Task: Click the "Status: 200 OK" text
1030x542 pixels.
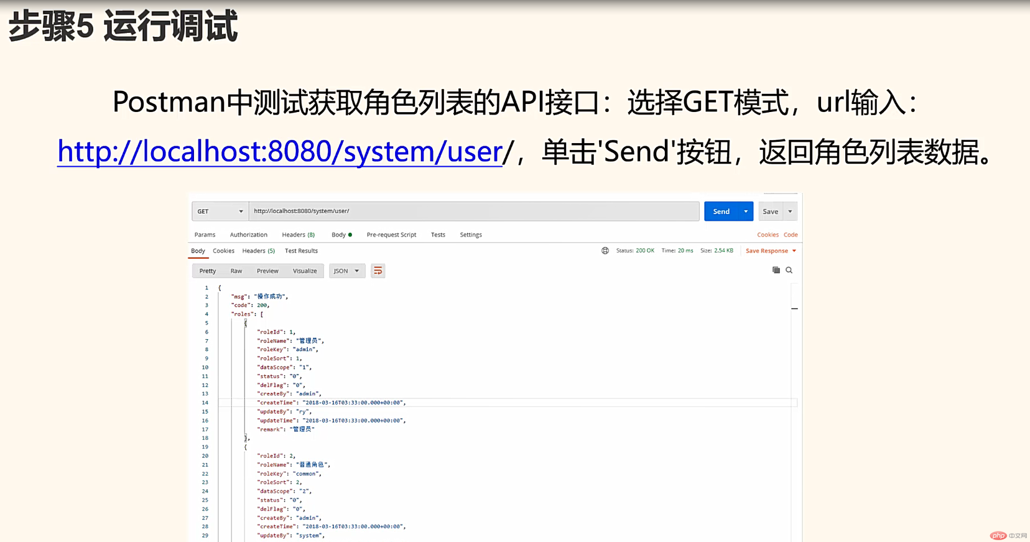Action: (635, 251)
